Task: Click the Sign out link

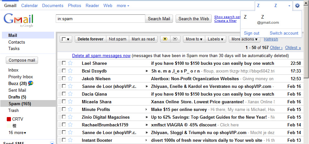Action: pos(252,33)
